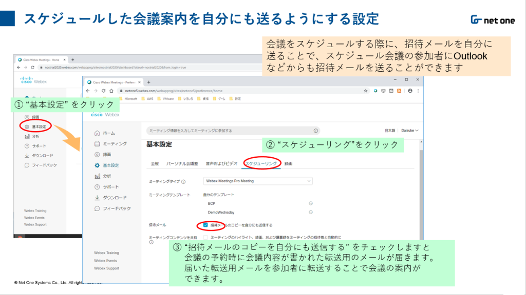The image size is (526, 295).
Task: Click info icon under ミーティングコンテンツを共有
Action: (x=152, y=242)
